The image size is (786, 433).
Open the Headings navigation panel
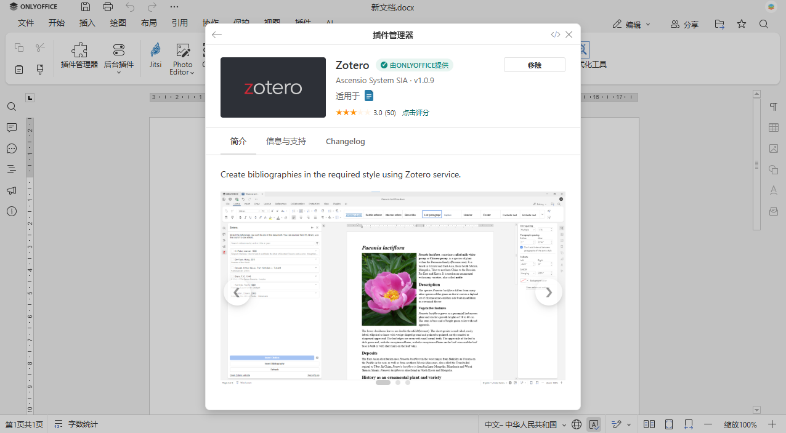[12, 169]
